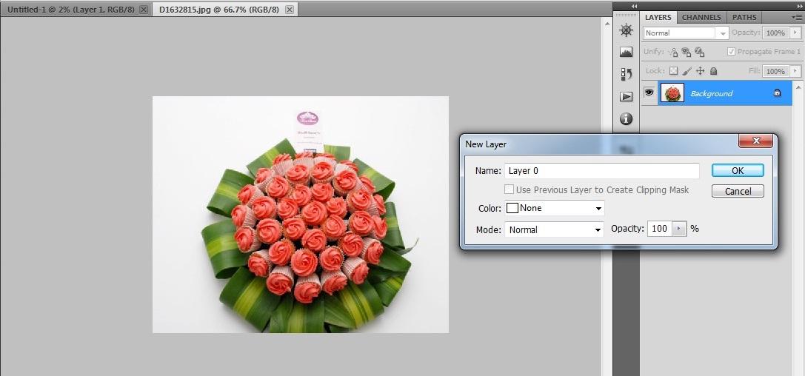This screenshot has width=805, height=376.
Task: Click the layer Name text field
Action: coord(601,171)
